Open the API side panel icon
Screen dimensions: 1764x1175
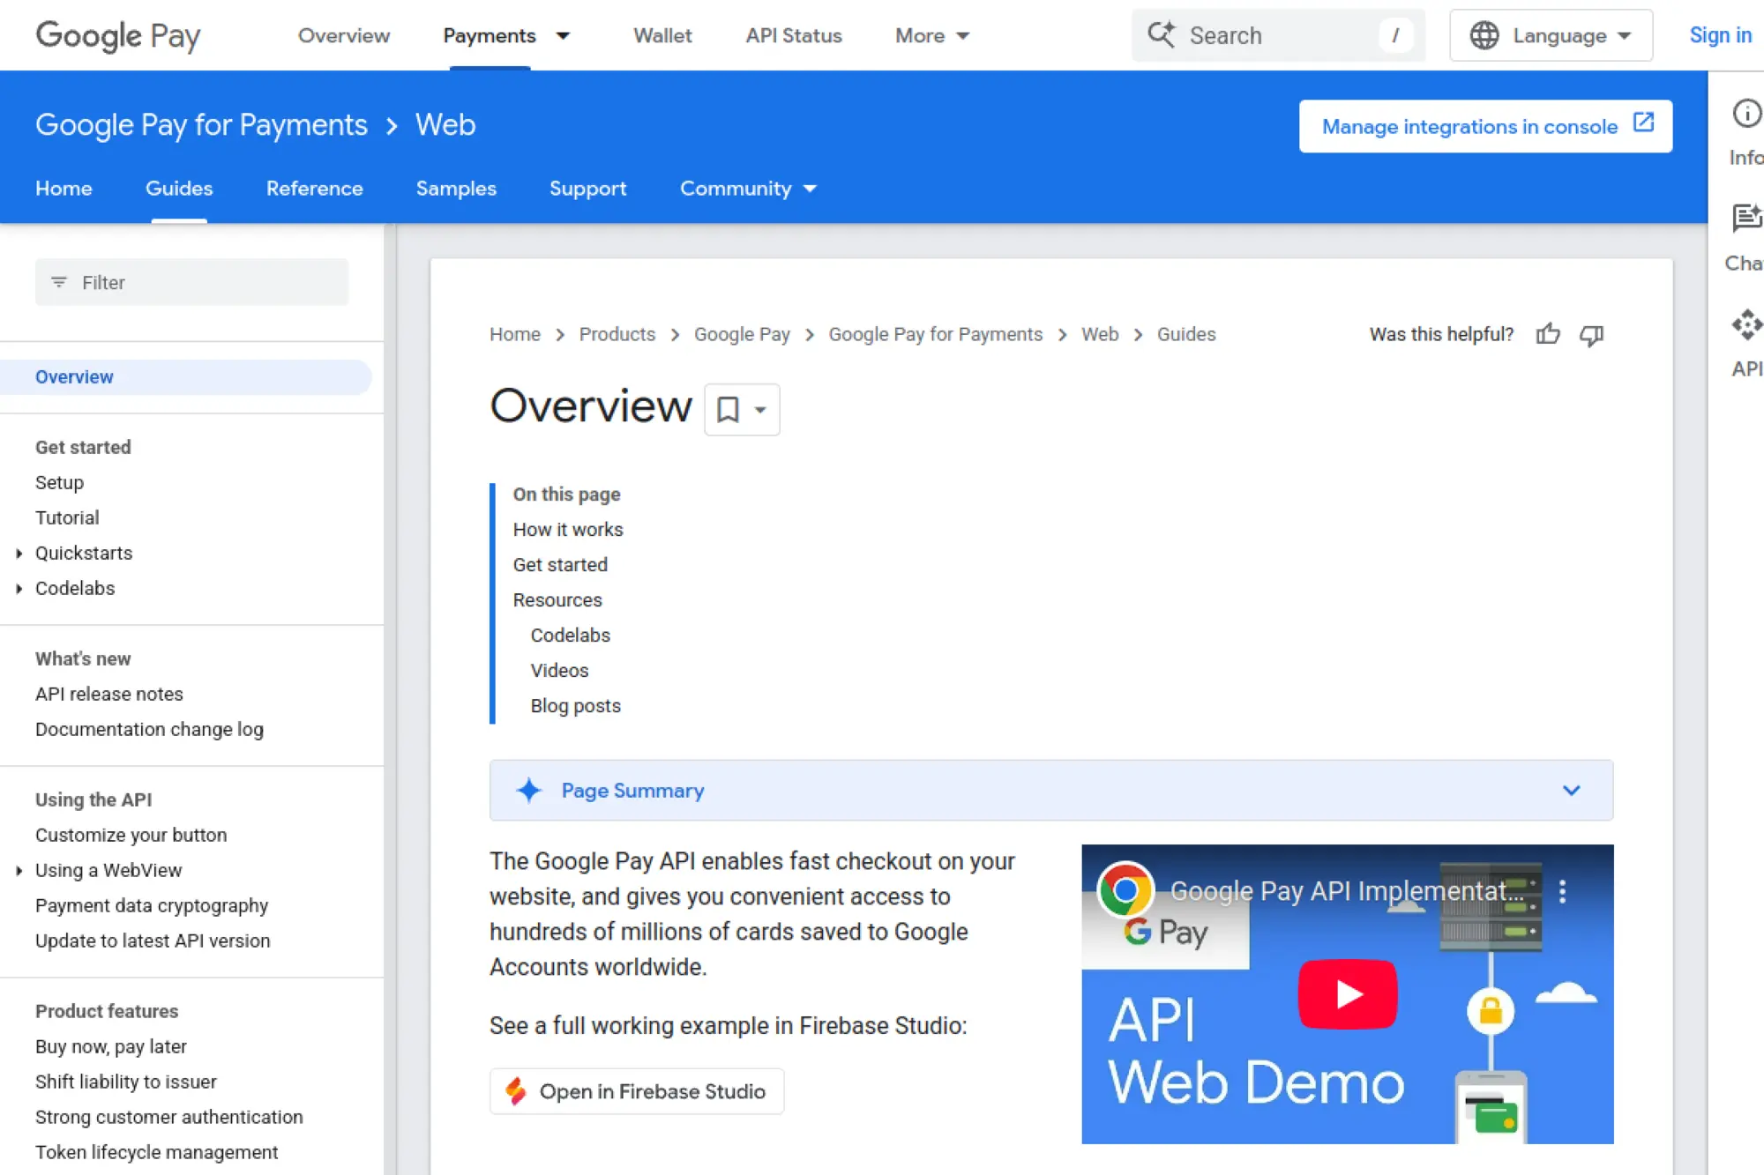[x=1745, y=325]
